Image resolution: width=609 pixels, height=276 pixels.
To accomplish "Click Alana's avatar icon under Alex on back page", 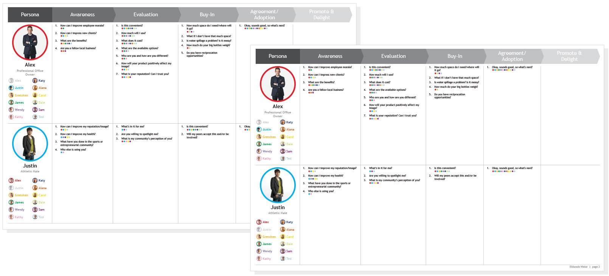I will coord(35,88).
